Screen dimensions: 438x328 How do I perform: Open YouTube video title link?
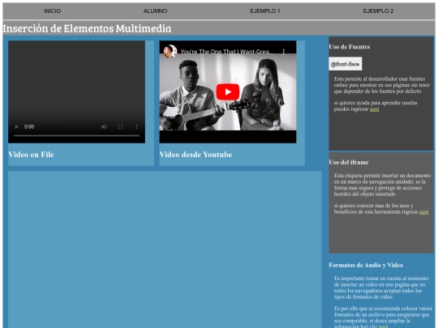coord(227,52)
